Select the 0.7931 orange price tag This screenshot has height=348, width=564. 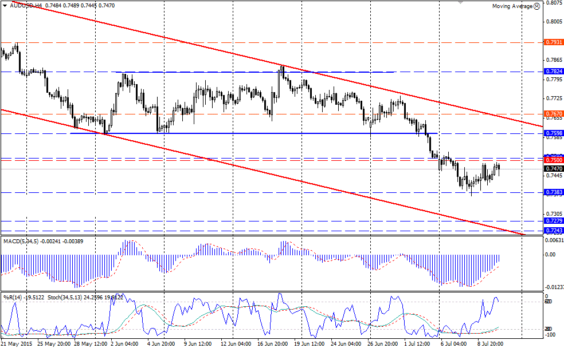click(553, 43)
